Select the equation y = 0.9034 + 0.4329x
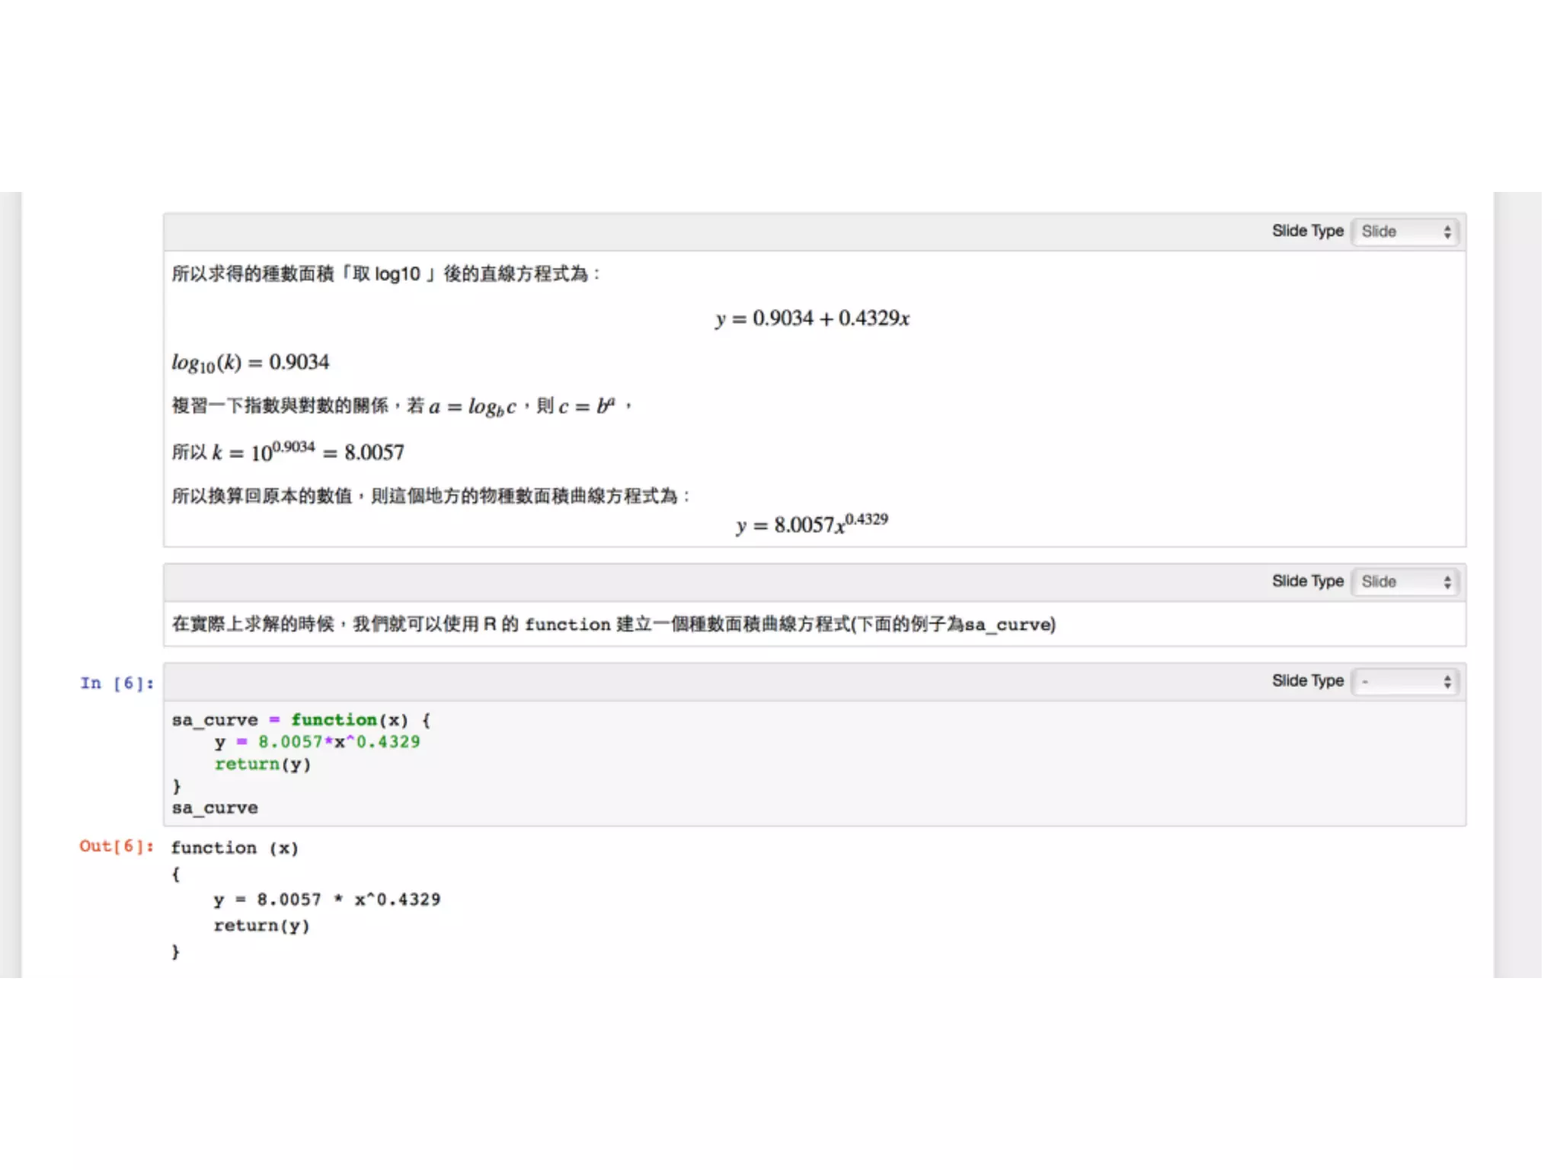 tap(812, 318)
